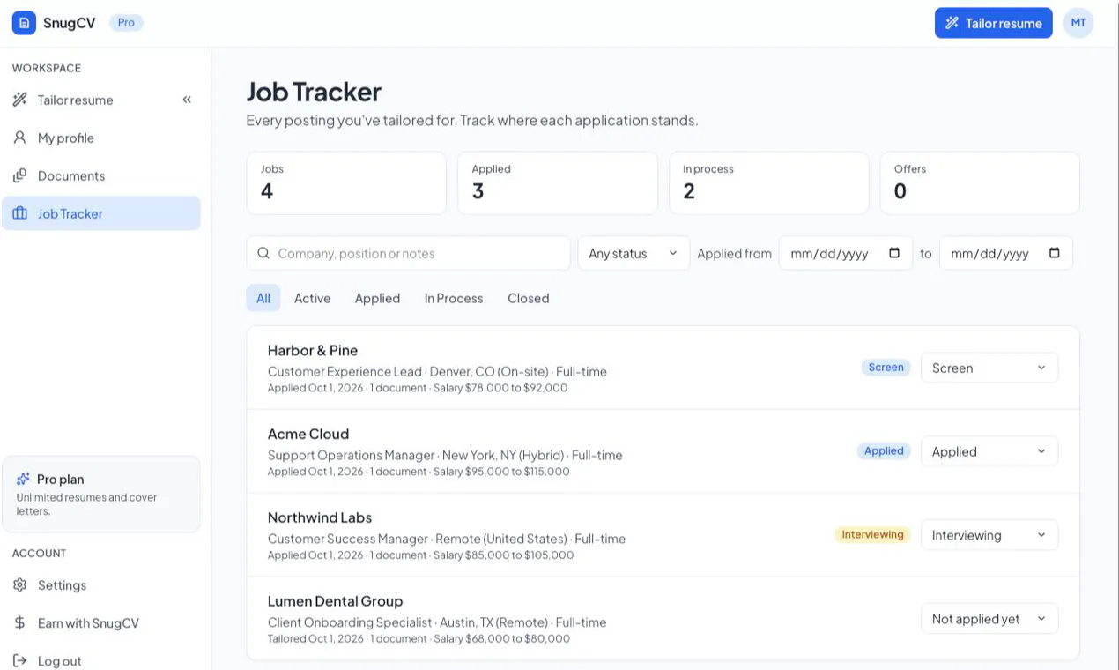This screenshot has height=670, width=1119.
Task: Open the calendar picker for the 'to' date
Action: pos(1055,253)
